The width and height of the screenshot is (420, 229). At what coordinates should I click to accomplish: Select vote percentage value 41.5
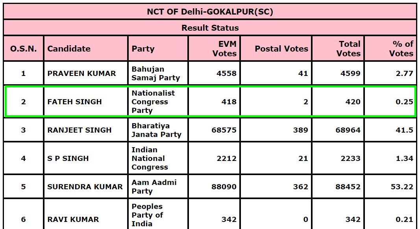coord(404,130)
